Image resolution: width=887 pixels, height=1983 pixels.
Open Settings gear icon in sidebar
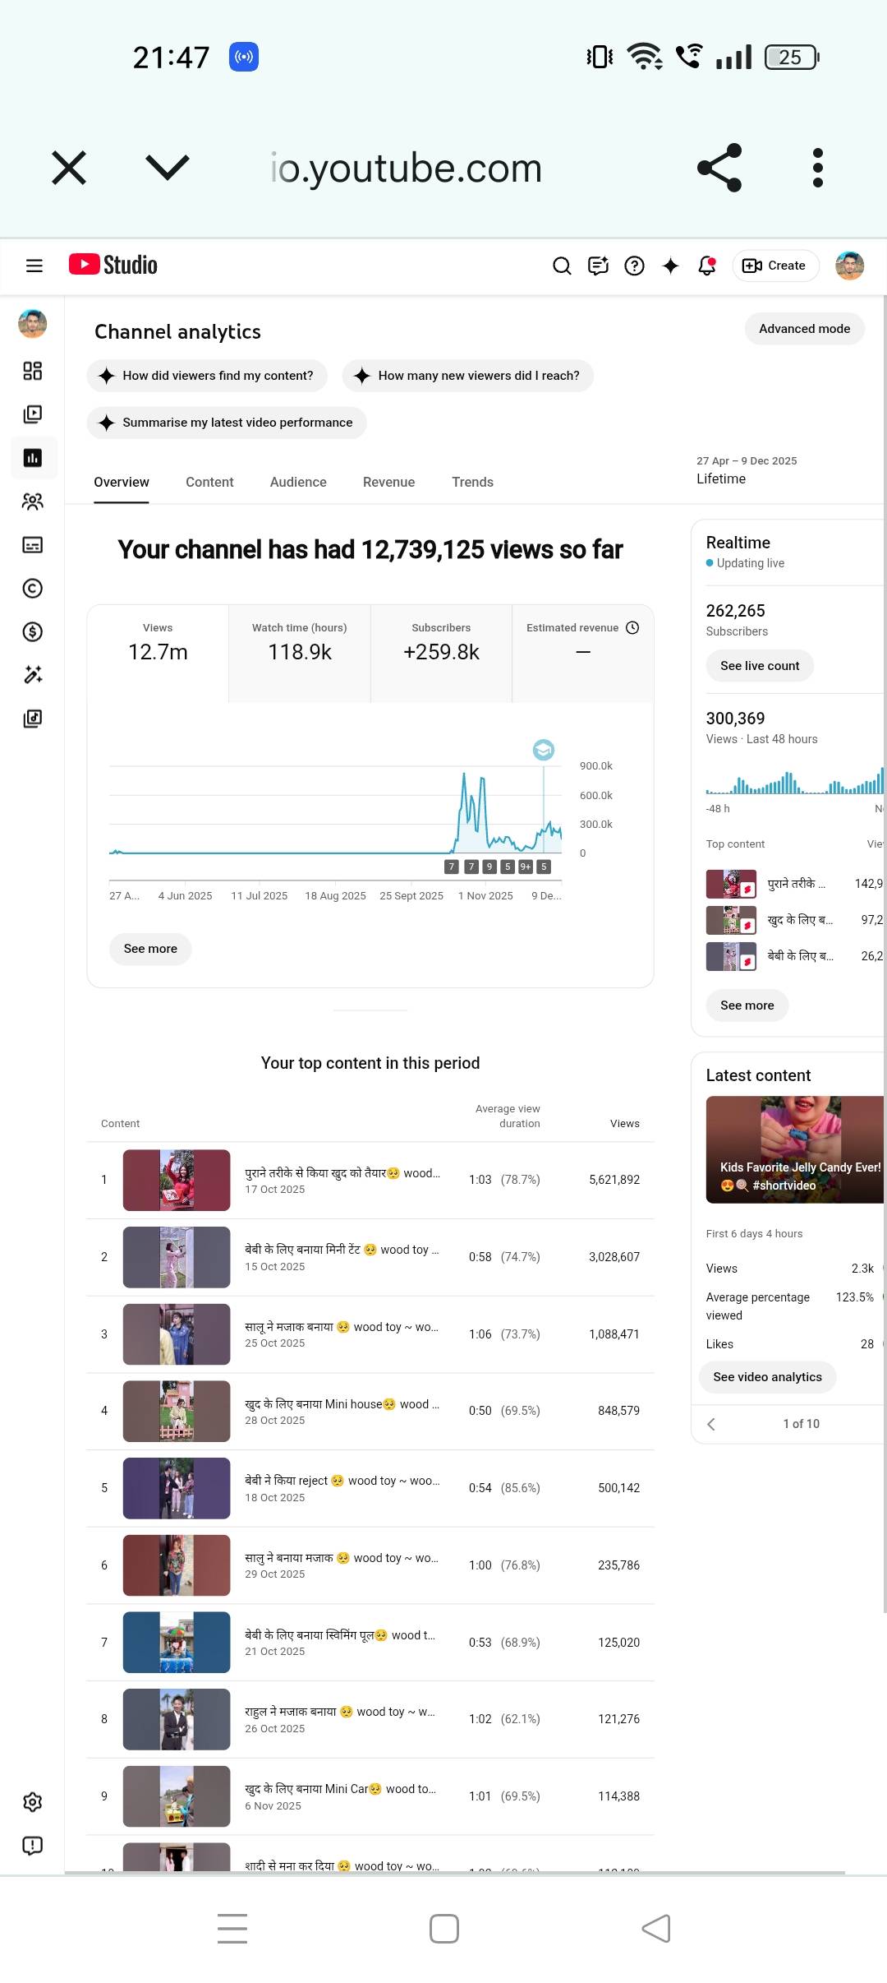[33, 1802]
